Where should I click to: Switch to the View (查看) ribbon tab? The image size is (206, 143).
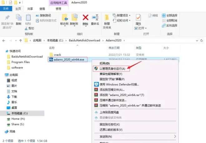click(x=42, y=9)
